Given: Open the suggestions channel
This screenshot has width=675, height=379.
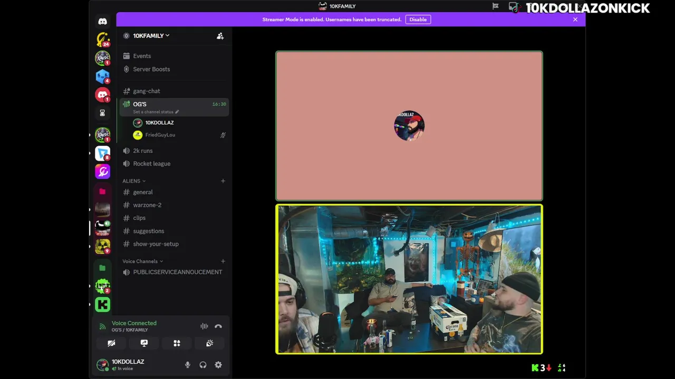Looking at the screenshot, I should click(x=174, y=231).
